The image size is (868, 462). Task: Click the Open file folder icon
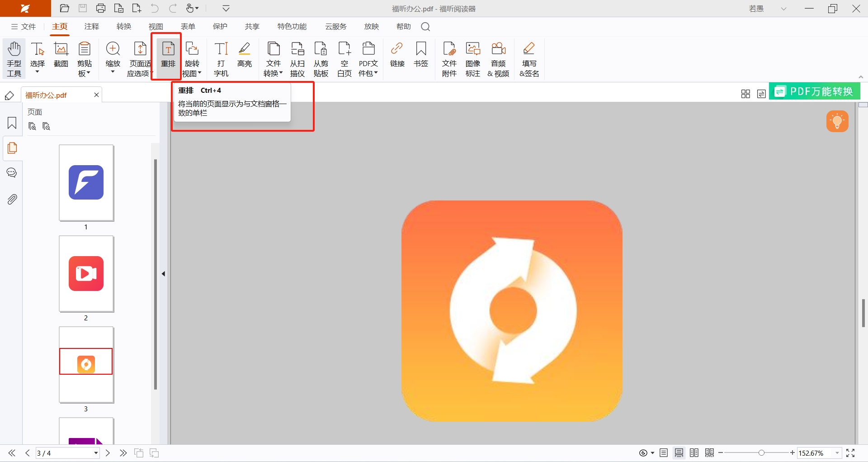tap(65, 8)
